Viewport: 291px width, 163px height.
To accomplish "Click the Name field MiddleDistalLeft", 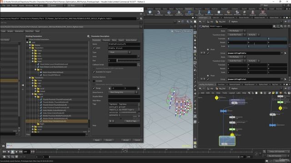I will pyautogui.click(x=124, y=44).
